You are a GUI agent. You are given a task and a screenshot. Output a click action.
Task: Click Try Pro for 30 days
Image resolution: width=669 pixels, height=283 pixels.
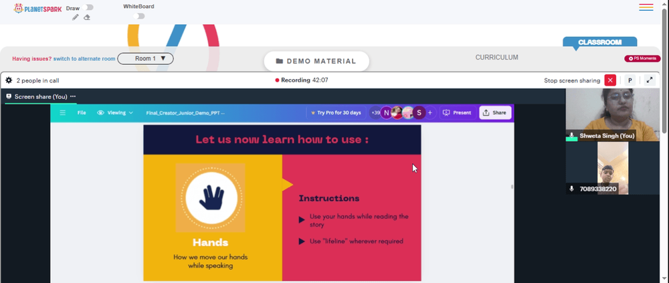[x=336, y=112]
